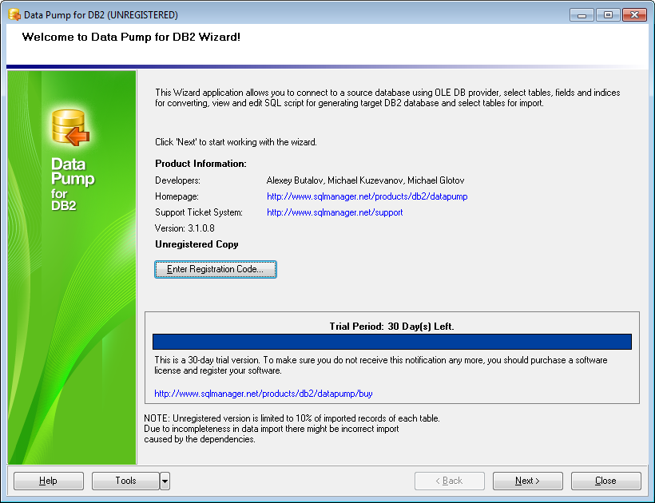Click the disabled Back button

pyautogui.click(x=450, y=481)
